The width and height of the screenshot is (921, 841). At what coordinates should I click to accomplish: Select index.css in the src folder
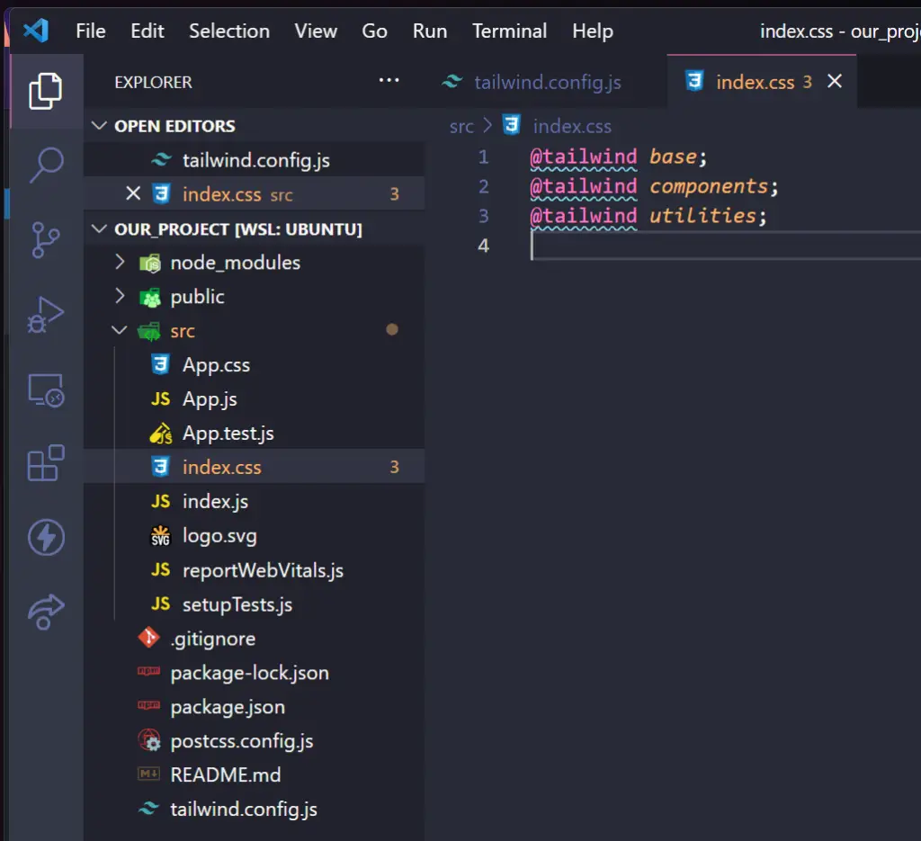pyautogui.click(x=255, y=467)
